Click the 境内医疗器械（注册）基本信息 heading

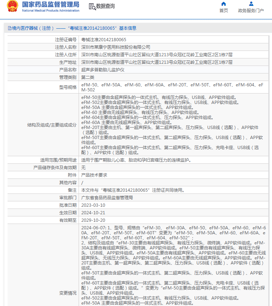click(x=72, y=28)
